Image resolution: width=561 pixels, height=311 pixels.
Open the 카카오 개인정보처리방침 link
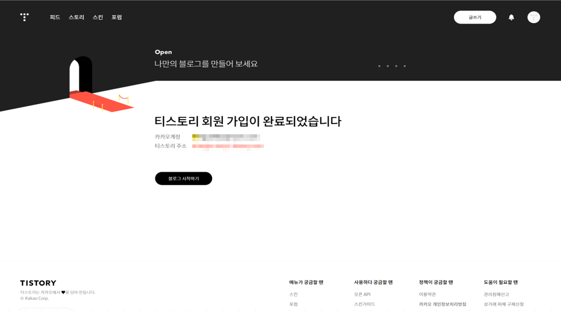tap(442, 304)
